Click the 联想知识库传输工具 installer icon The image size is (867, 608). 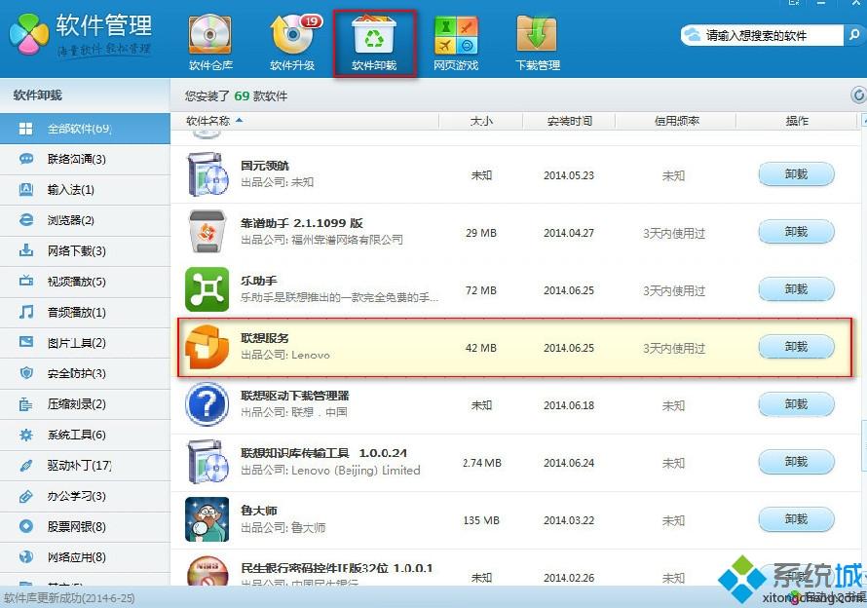[x=207, y=462]
